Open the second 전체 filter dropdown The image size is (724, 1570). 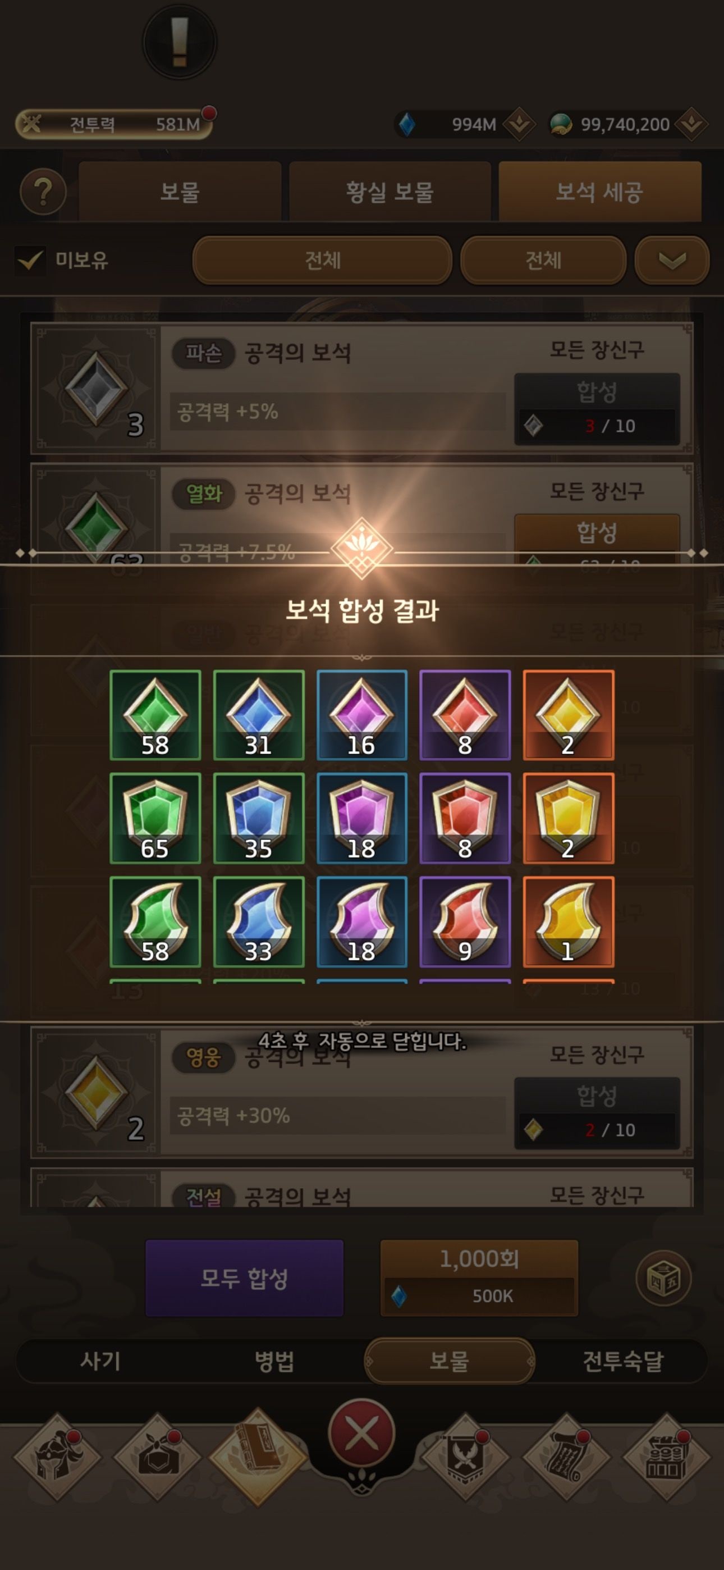point(543,260)
